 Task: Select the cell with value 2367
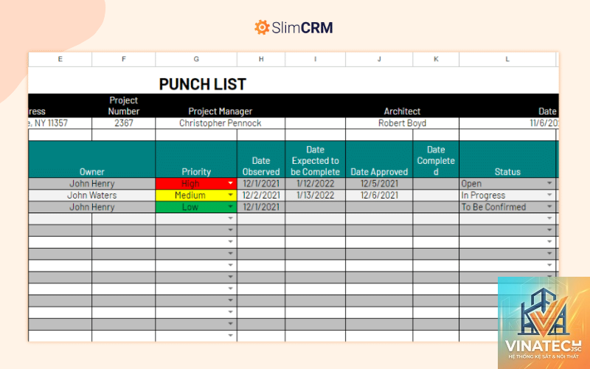click(x=124, y=123)
